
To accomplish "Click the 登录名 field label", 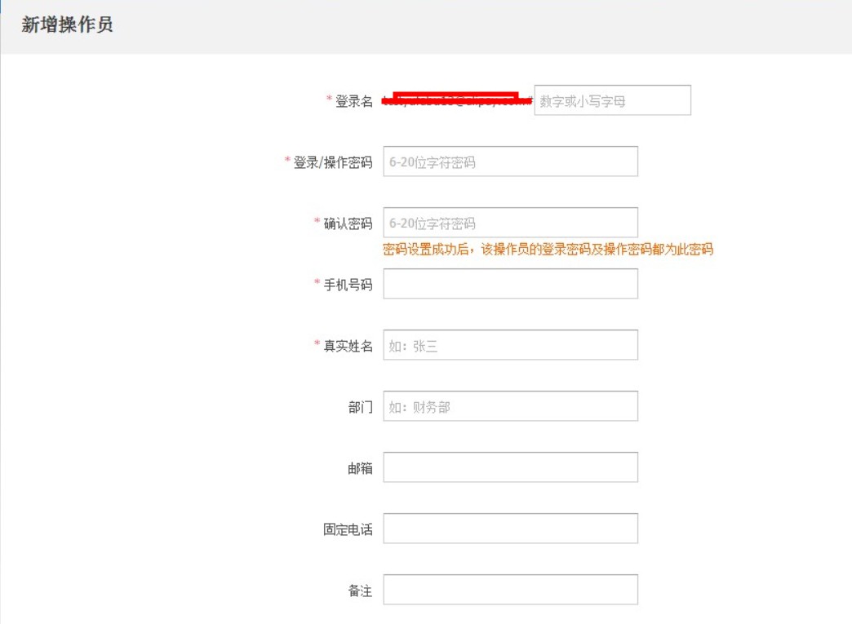I will [x=354, y=101].
